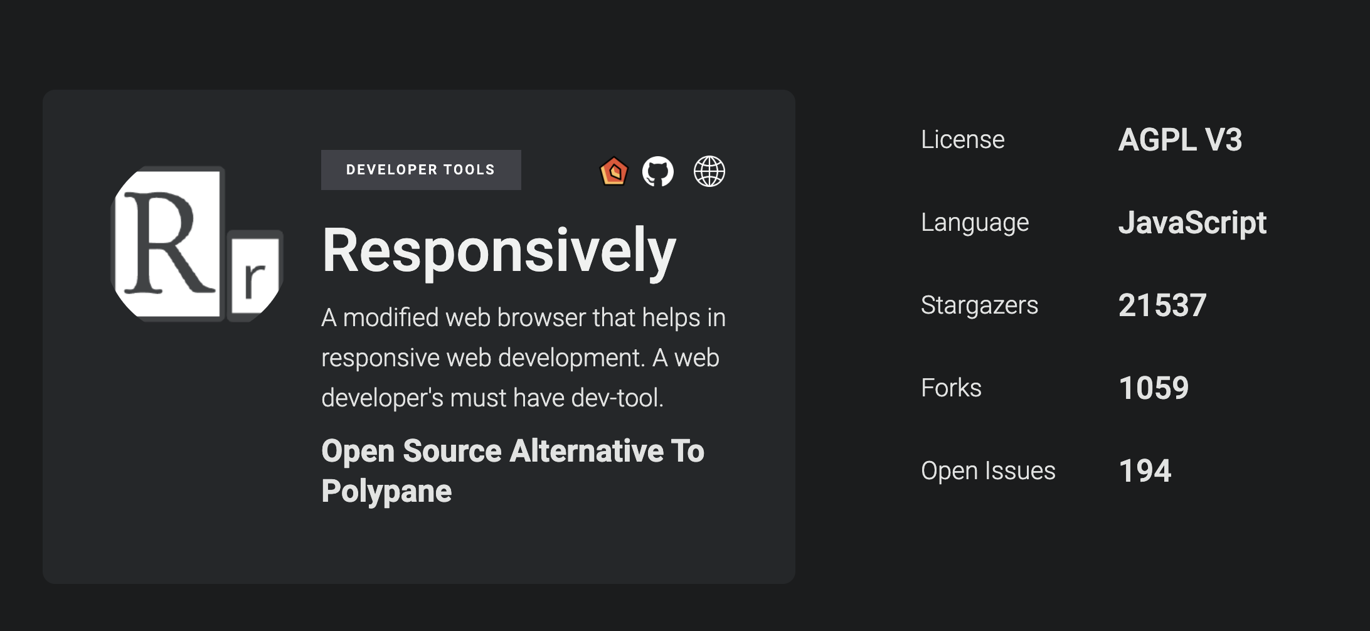Image resolution: width=1370 pixels, height=631 pixels.
Task: Click the 194 open issues count
Action: 1145,470
